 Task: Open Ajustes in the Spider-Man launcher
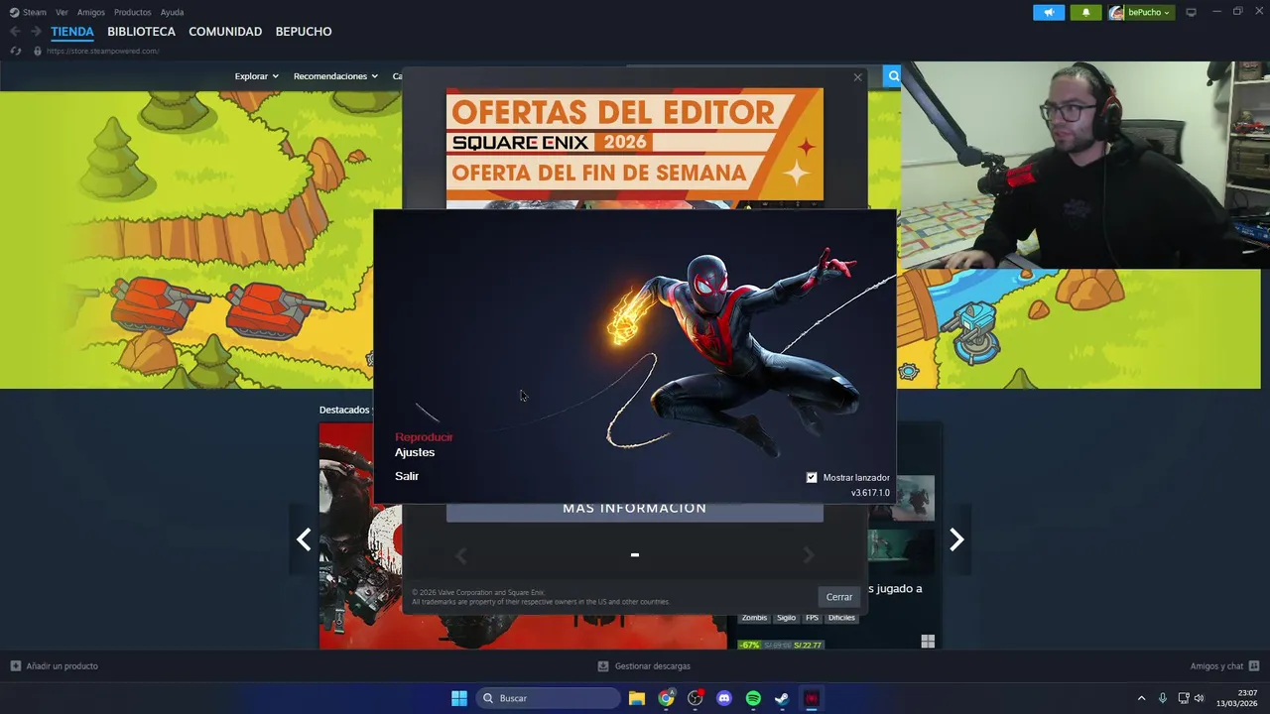pos(415,452)
